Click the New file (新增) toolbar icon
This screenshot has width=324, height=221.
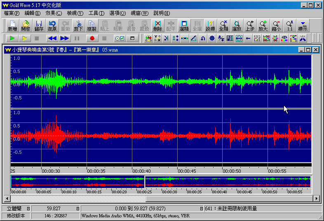[x=12, y=26]
